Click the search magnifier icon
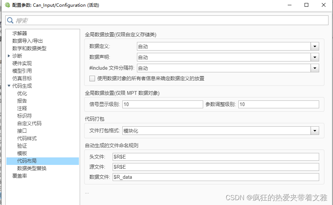 [10, 20]
